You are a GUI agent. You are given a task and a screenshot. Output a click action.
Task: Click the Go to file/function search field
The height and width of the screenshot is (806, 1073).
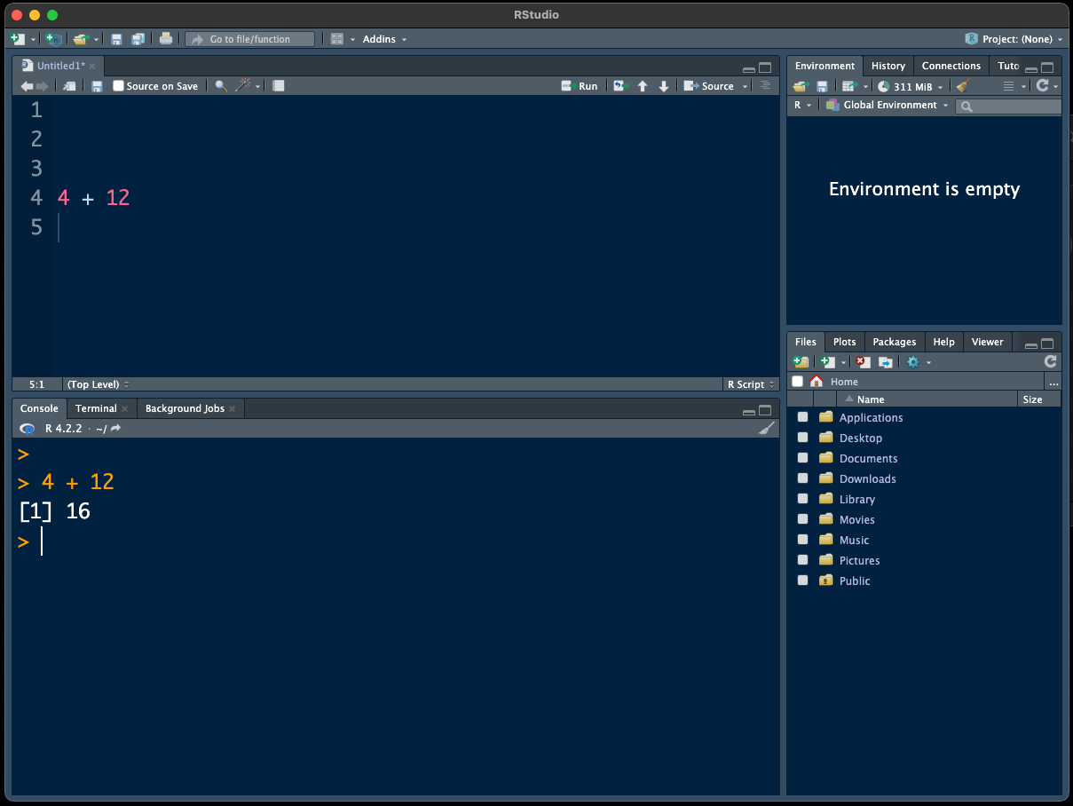250,39
